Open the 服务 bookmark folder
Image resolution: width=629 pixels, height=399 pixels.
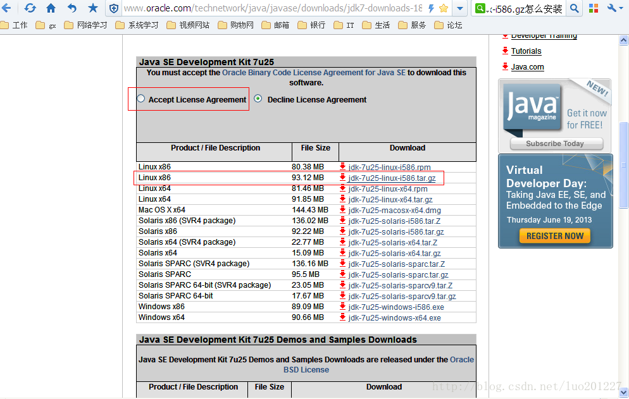pyautogui.click(x=412, y=25)
